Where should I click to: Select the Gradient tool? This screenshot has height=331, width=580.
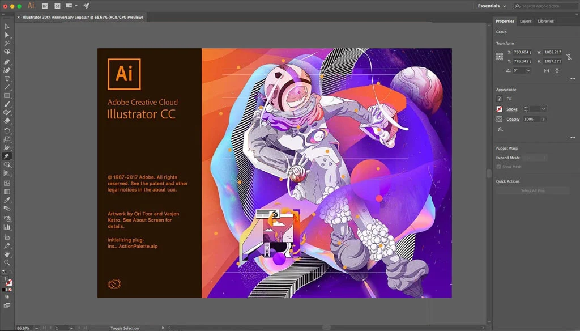coord(7,191)
